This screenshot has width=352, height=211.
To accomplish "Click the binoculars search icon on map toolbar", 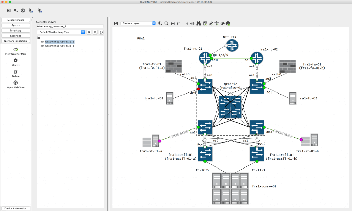I will pos(199,23).
